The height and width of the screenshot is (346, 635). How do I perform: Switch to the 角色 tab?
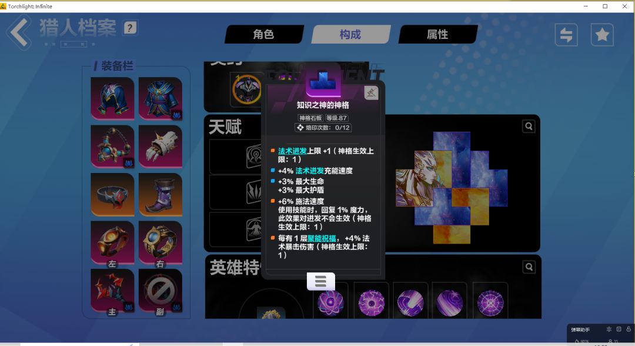tap(263, 35)
